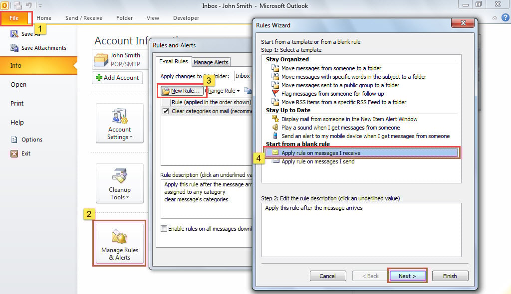
Task: Click the Add Account button
Action: [x=117, y=78]
